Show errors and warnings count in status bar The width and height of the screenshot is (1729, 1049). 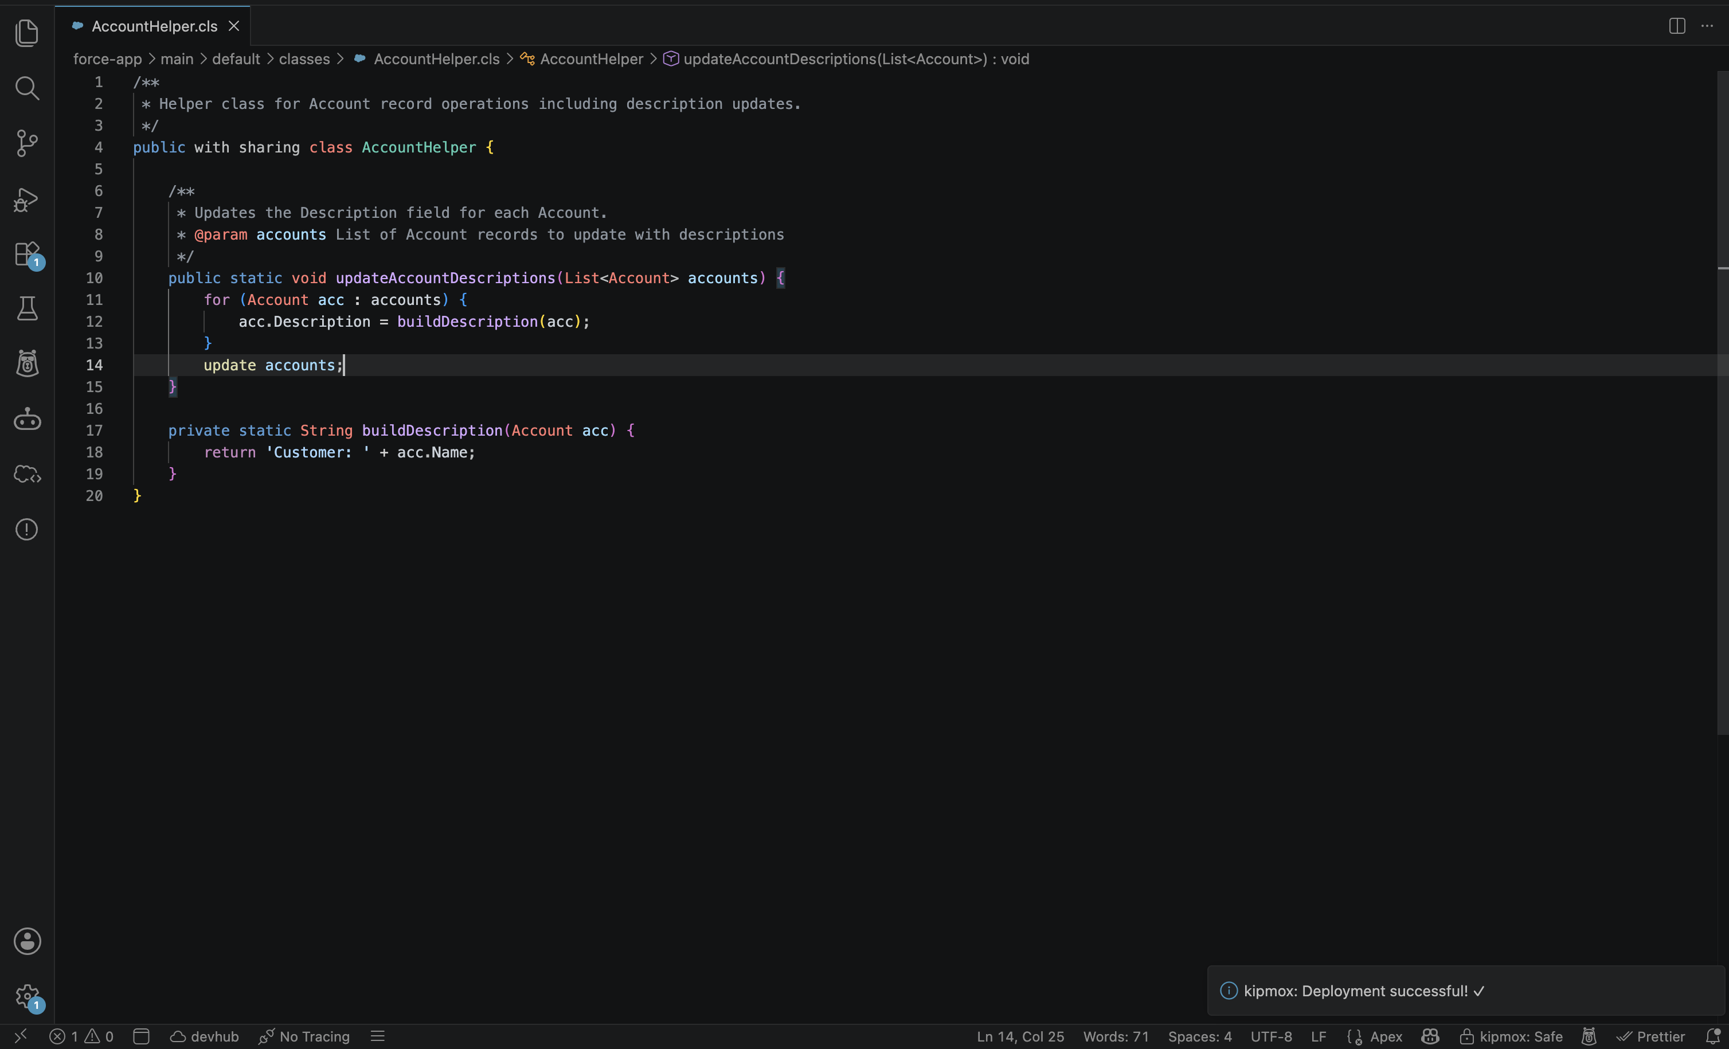(x=81, y=1036)
